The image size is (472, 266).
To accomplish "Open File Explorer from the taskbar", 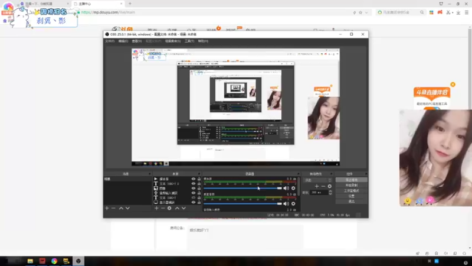I will point(30,261).
